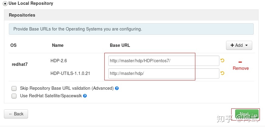
Task: Focus the HDP-2.6 Base URL field
Action: click(164, 61)
